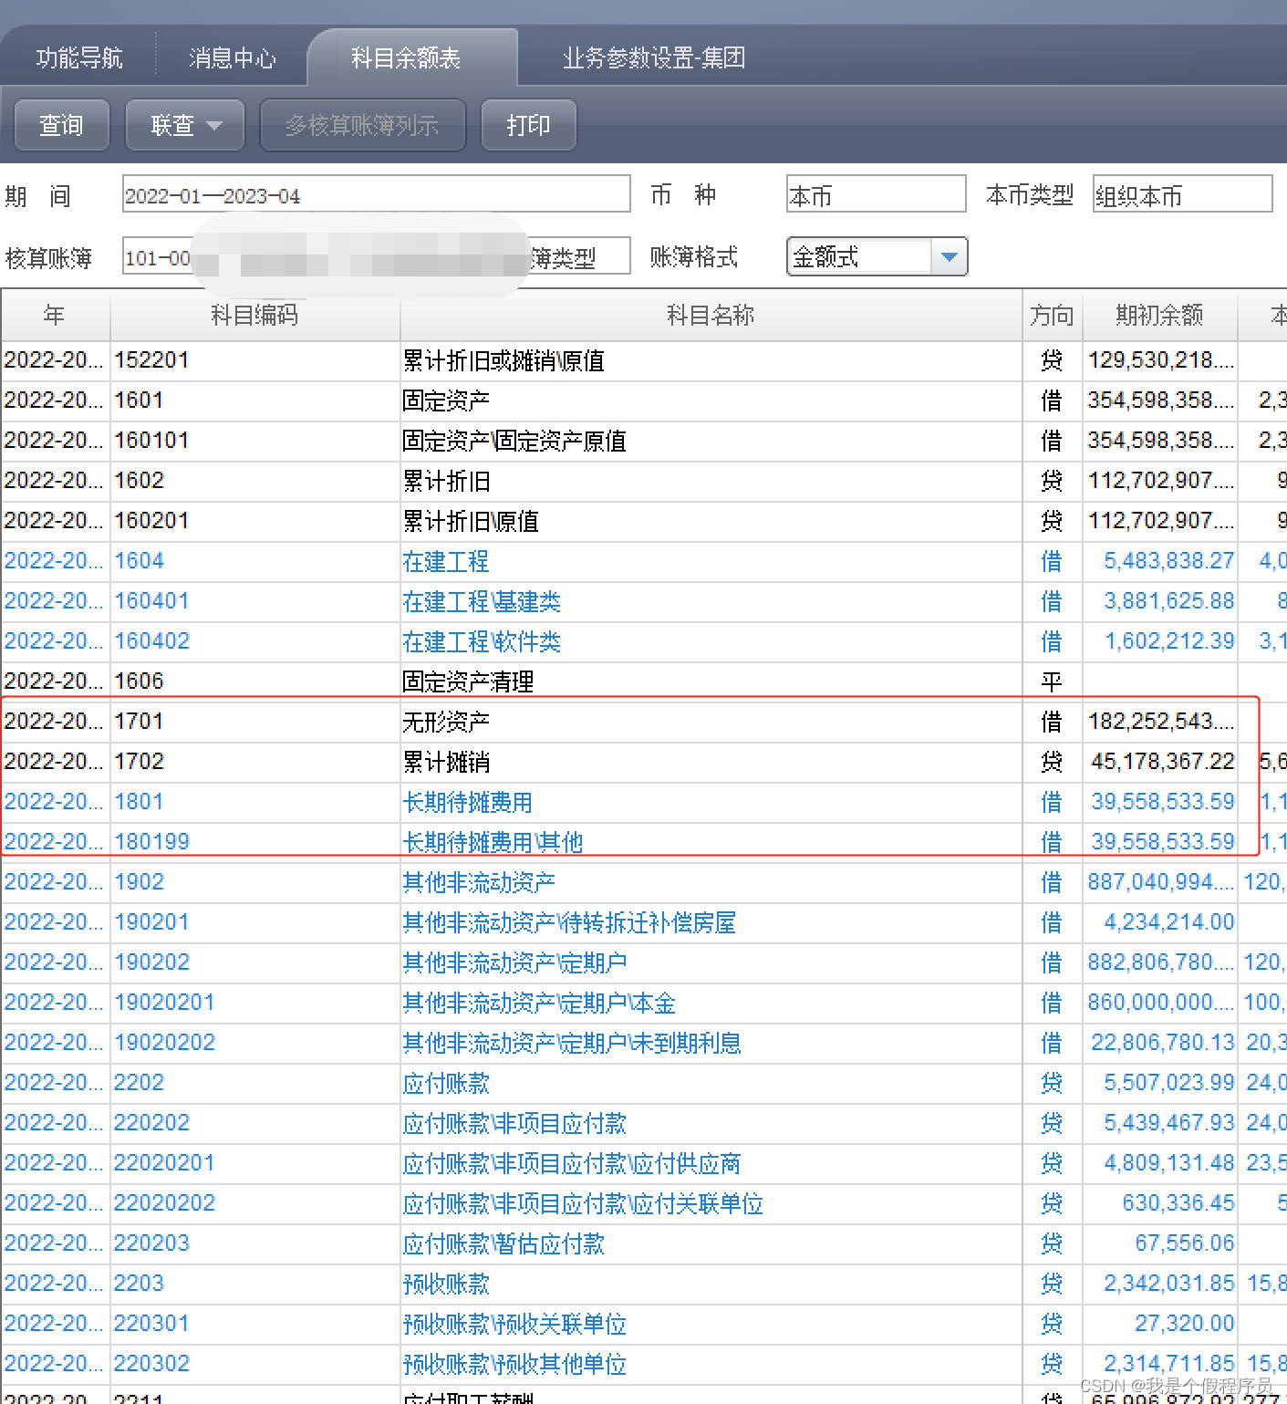Open the 预收账款\预收其他单位 link
Screen dimensions: 1287x1404
coord(514,1365)
